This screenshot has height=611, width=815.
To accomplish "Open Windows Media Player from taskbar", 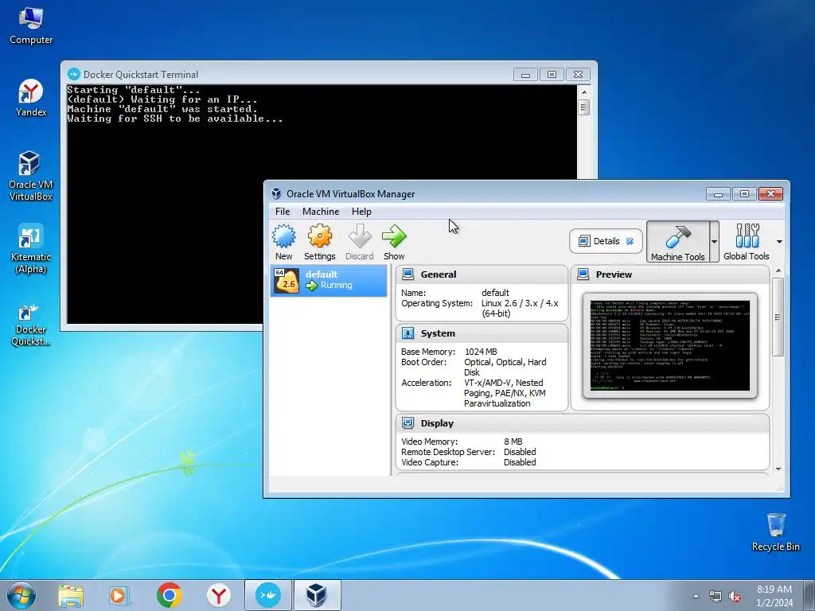I will (x=119, y=595).
